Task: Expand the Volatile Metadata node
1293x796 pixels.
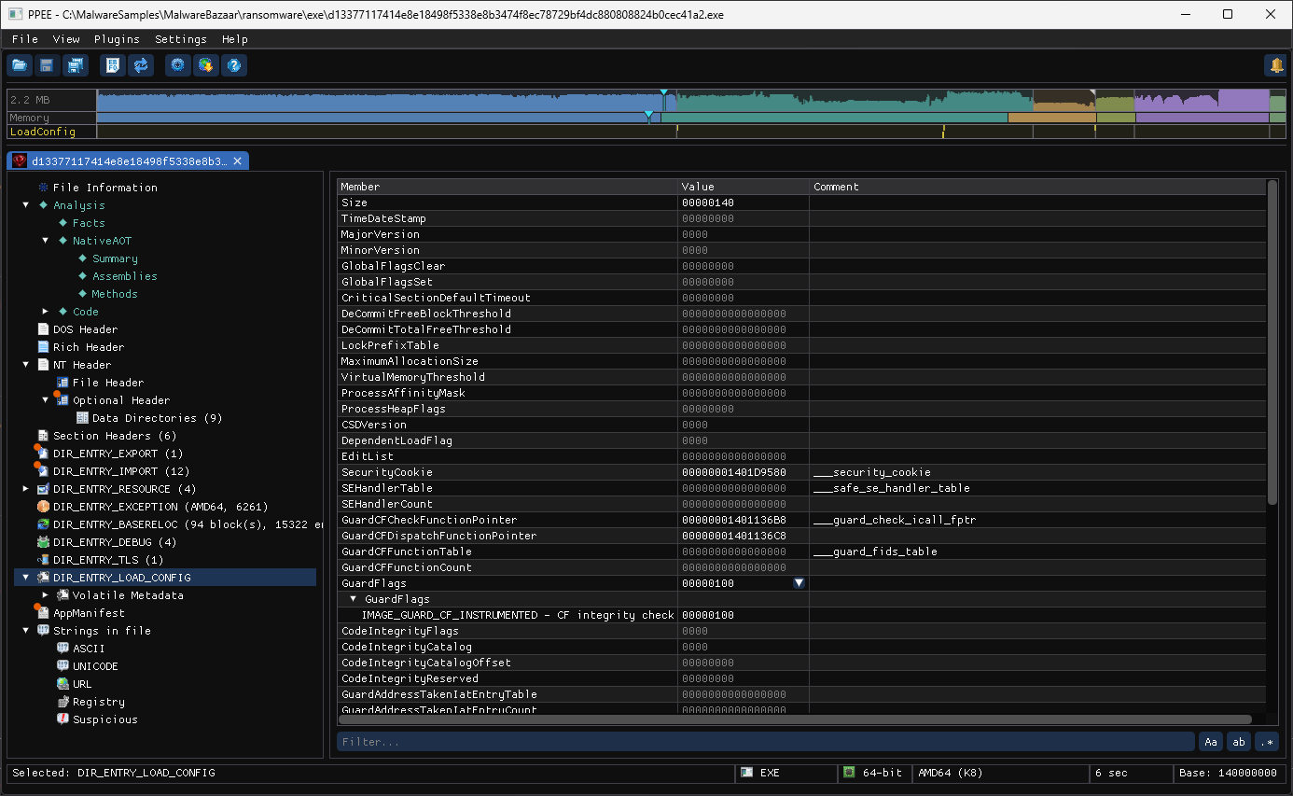Action: pyautogui.click(x=46, y=595)
